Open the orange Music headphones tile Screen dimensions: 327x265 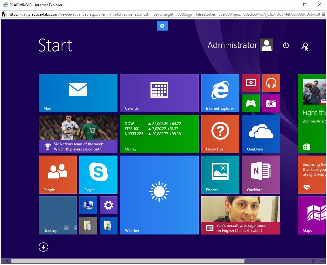pos(271,83)
